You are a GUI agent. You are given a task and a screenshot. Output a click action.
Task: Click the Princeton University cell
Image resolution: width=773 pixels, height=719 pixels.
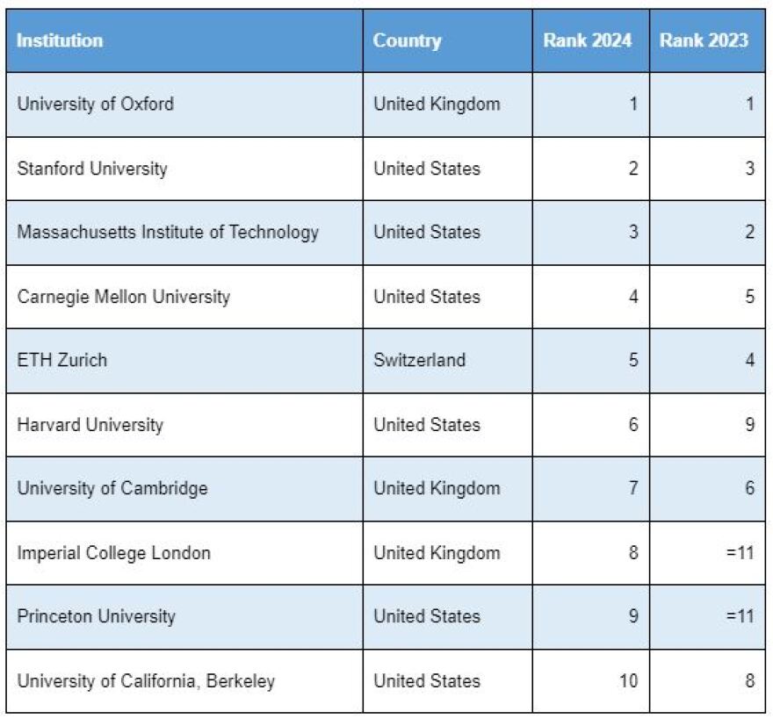96,616
